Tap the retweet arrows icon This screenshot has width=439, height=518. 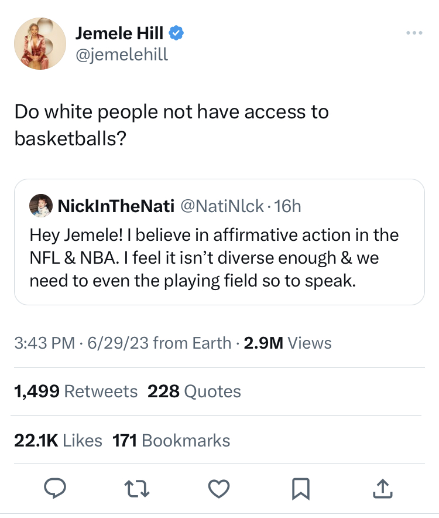click(139, 488)
